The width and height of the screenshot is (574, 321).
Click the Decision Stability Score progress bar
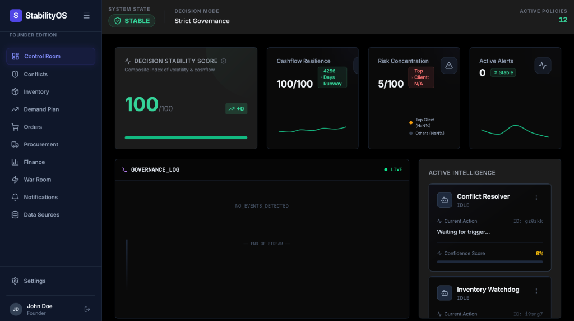pyautogui.click(x=186, y=137)
